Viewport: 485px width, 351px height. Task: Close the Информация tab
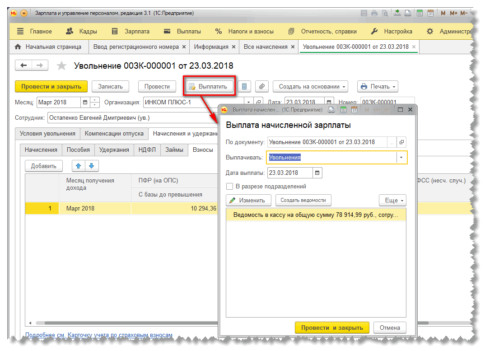(233, 47)
